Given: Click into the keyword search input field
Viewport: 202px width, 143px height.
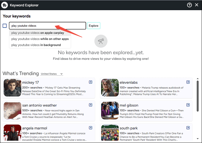Looking at the screenshot, I should 47,26.
